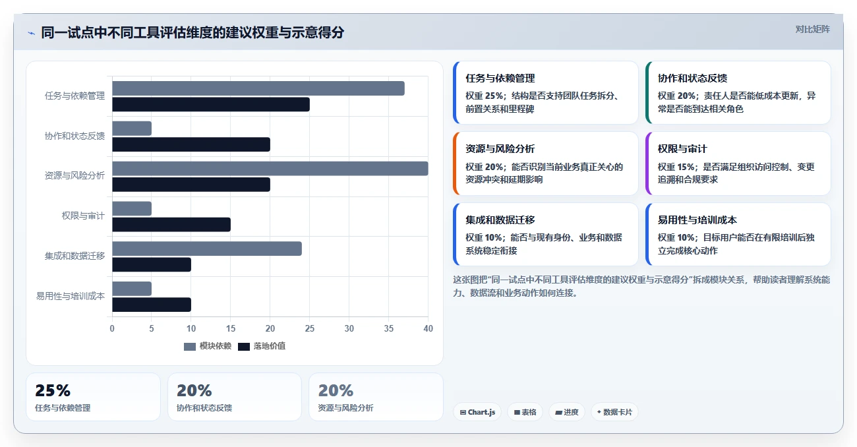Image resolution: width=857 pixels, height=447 pixels.
Task: Click 权限与审计 落地价值 dark bar
Action: [171, 225]
